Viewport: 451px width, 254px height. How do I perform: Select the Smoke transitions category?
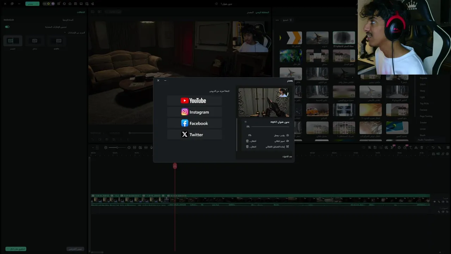423,122
